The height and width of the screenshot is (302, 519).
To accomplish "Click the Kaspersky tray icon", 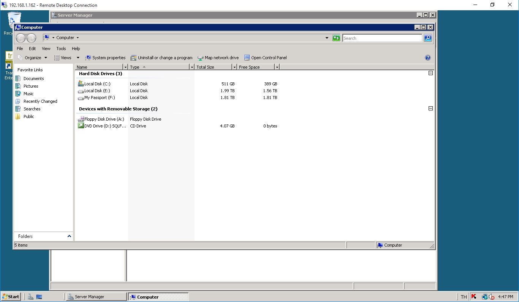I will click(x=474, y=297).
